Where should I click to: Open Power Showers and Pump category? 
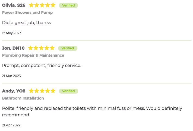pos(27,12)
